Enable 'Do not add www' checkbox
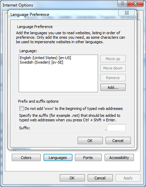 21,109
